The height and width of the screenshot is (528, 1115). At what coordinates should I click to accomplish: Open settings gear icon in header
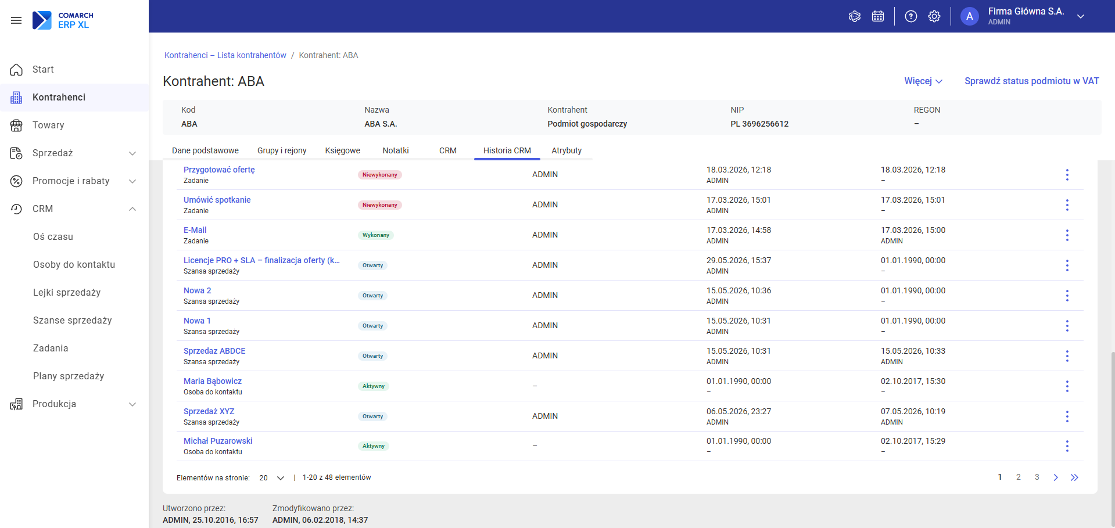coord(934,16)
